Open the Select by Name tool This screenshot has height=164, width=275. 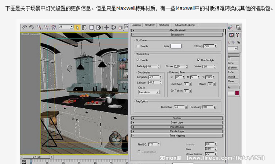pos(84,27)
